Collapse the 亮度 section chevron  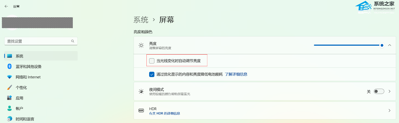[x=390, y=45]
